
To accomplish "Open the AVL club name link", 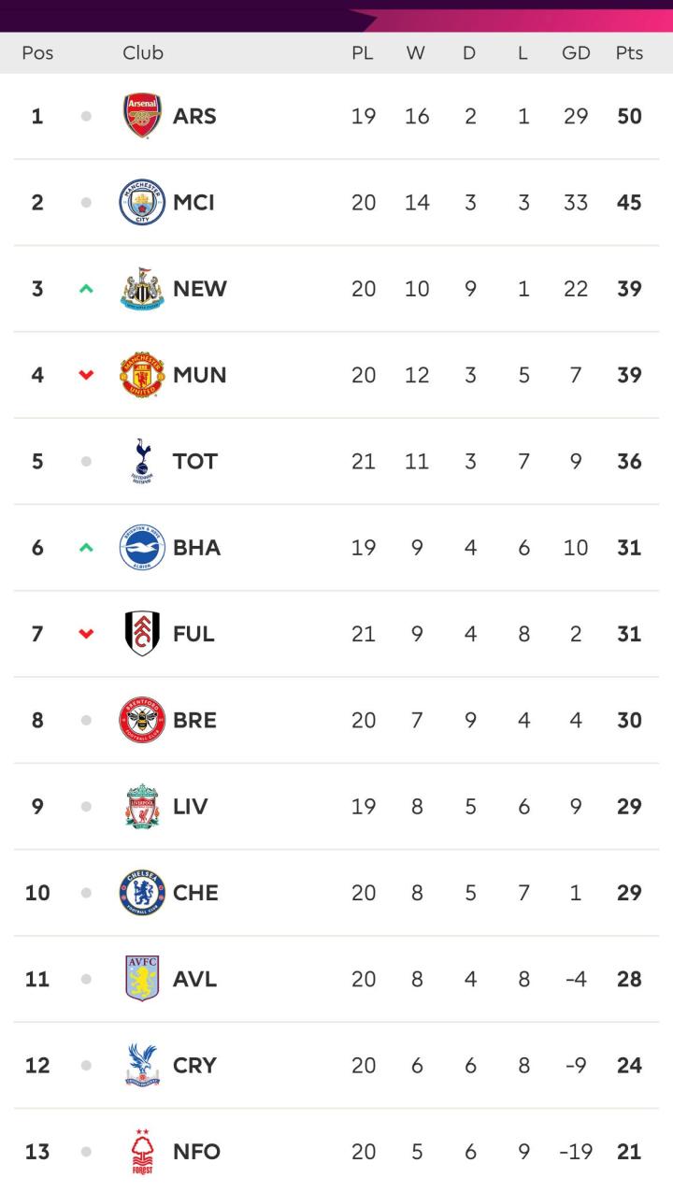I will click(x=194, y=979).
